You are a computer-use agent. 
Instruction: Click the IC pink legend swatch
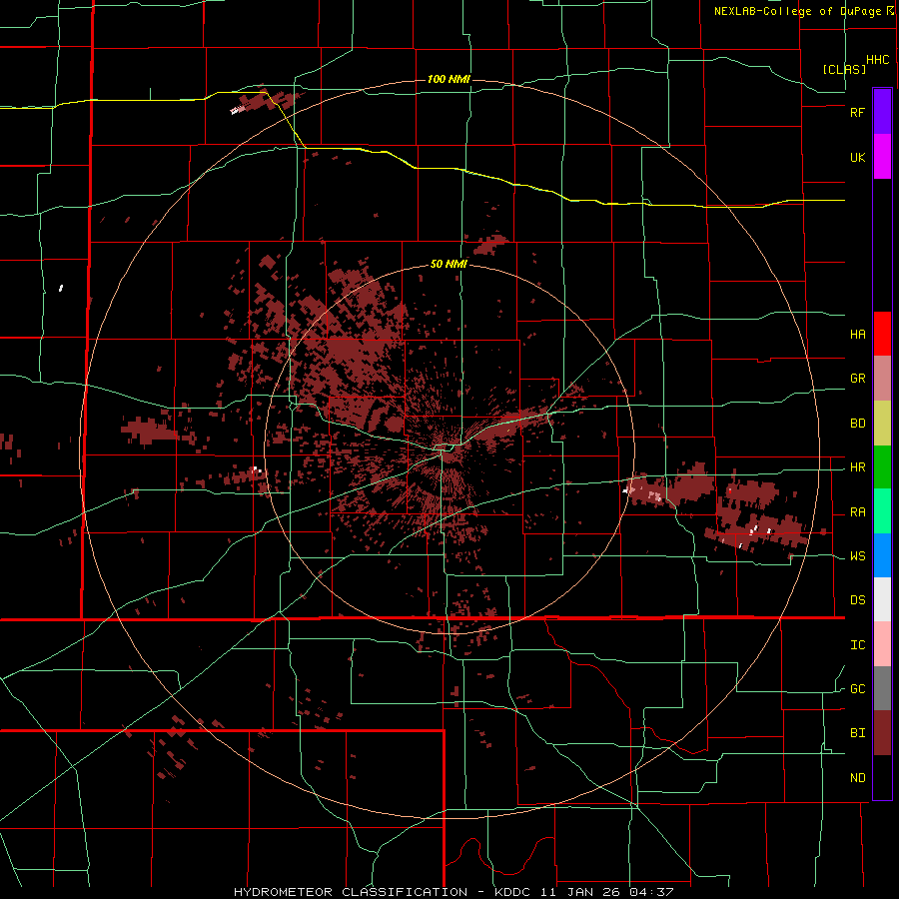tap(882, 644)
